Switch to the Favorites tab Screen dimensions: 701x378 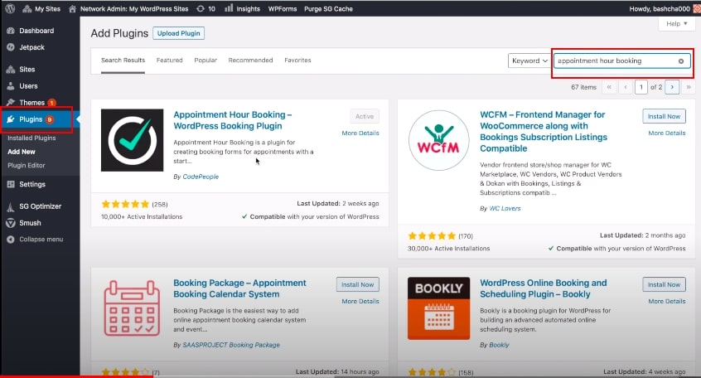297,60
